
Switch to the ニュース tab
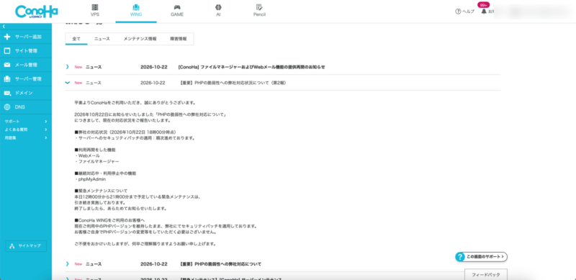pos(102,39)
